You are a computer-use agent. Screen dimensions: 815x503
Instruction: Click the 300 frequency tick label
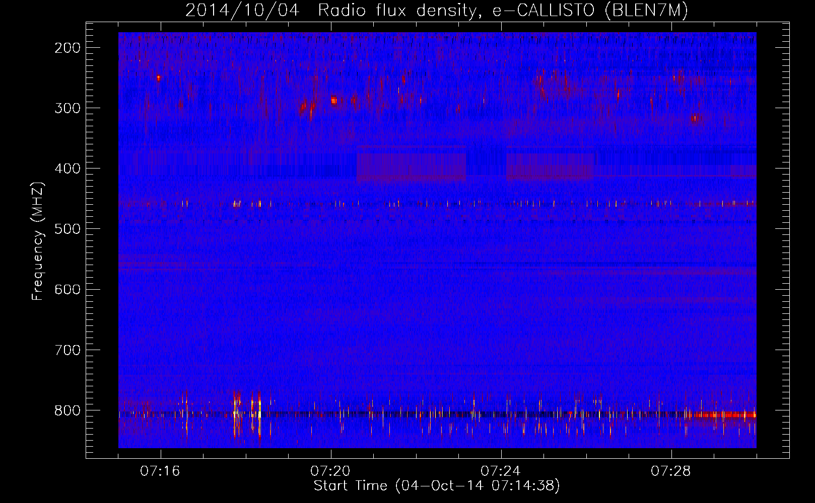click(67, 108)
